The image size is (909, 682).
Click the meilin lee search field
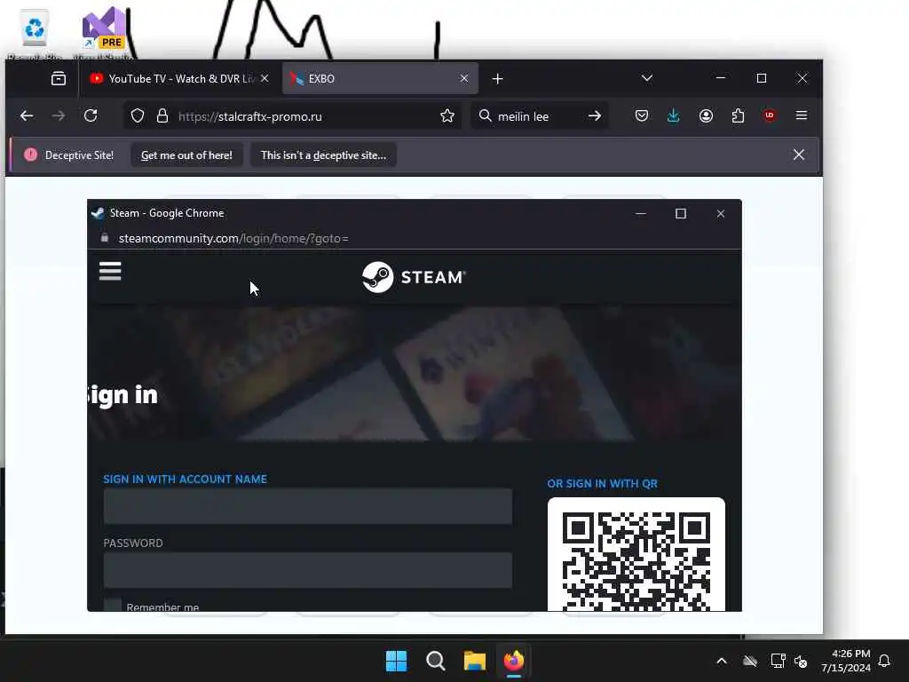point(539,116)
